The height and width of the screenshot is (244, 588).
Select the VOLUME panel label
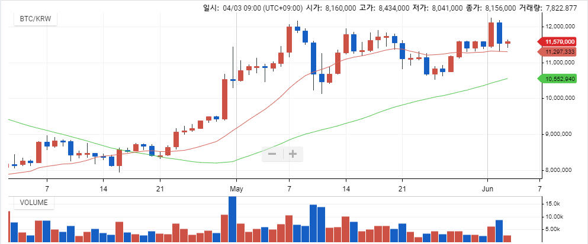[34, 203]
